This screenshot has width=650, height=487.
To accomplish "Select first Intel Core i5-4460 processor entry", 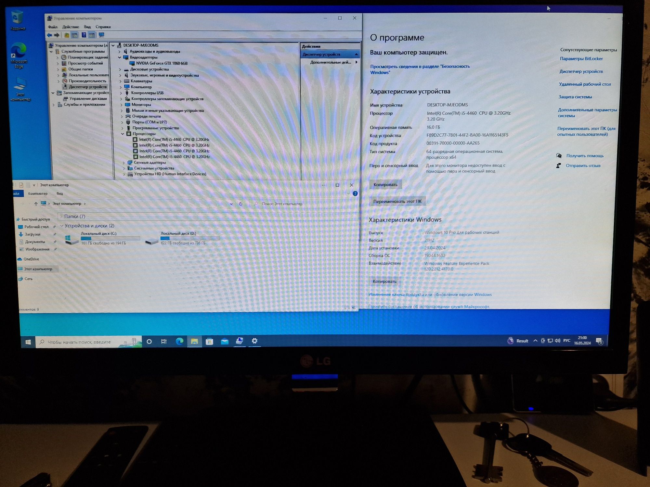I will pyautogui.click(x=171, y=140).
